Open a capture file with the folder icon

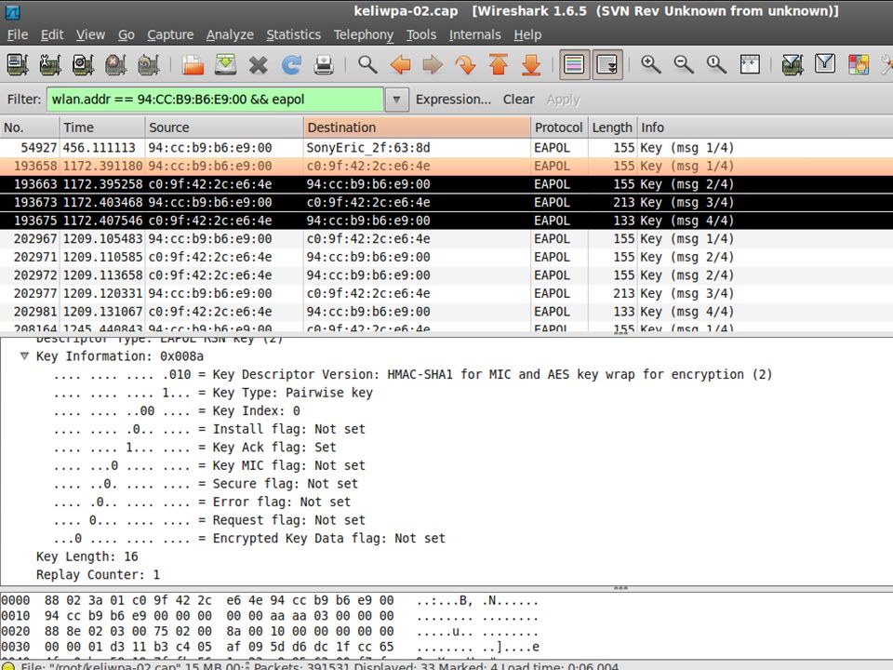tap(193, 64)
